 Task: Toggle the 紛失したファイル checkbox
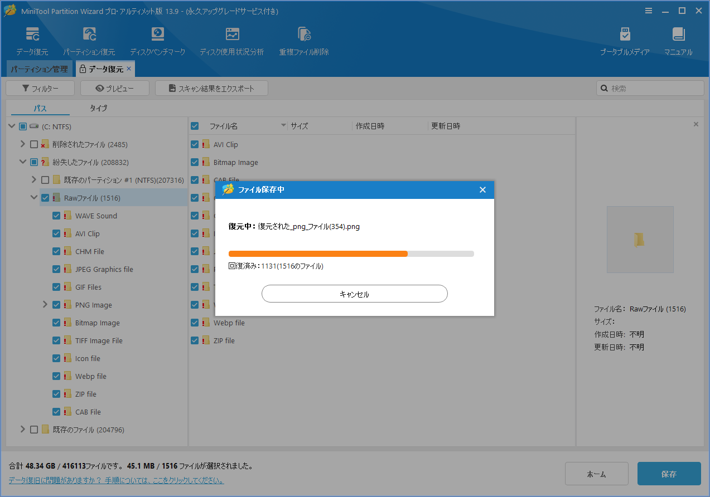34,162
